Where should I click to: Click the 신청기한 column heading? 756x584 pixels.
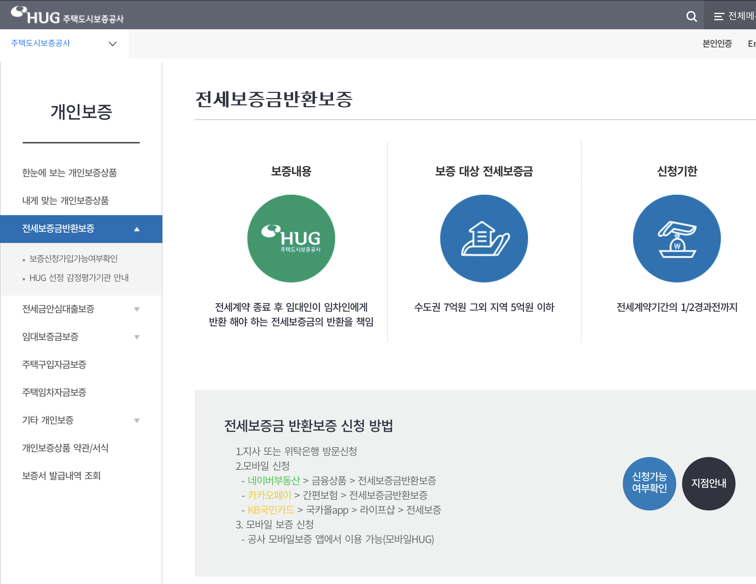point(677,171)
